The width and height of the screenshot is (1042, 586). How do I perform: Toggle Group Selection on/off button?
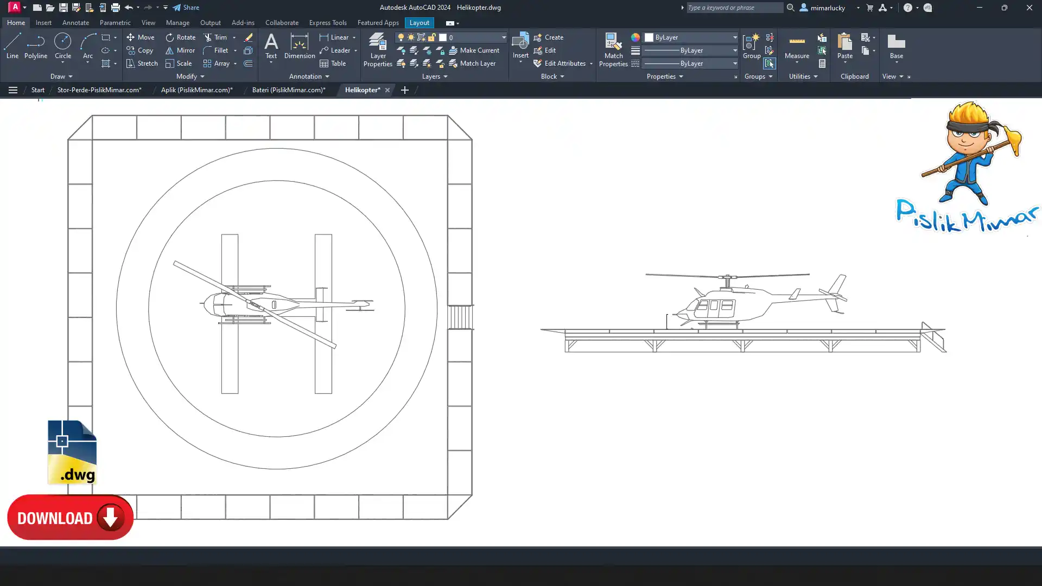tap(769, 63)
